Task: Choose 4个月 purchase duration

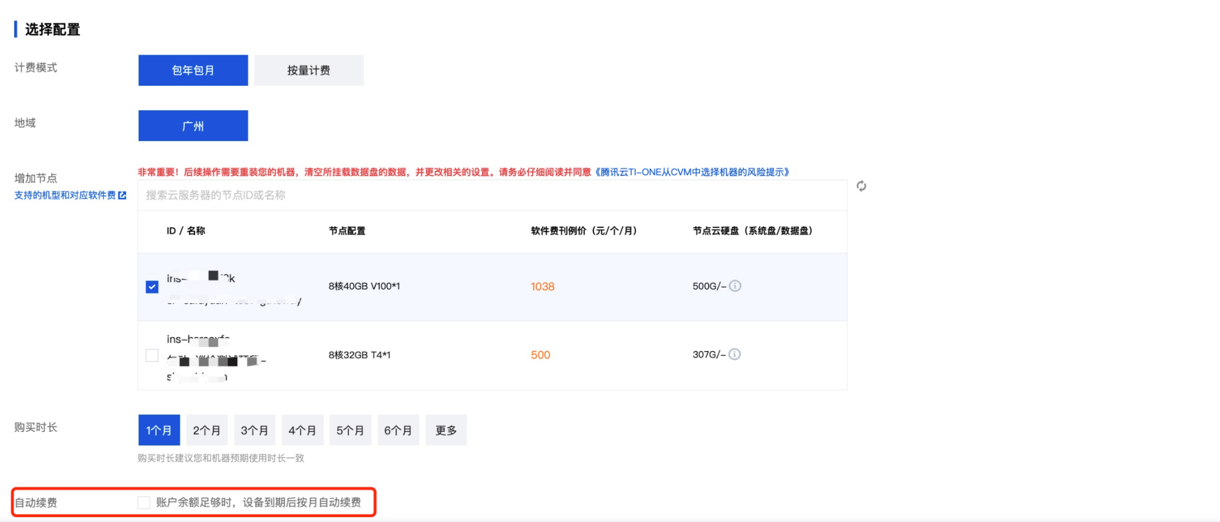Action: coord(302,430)
